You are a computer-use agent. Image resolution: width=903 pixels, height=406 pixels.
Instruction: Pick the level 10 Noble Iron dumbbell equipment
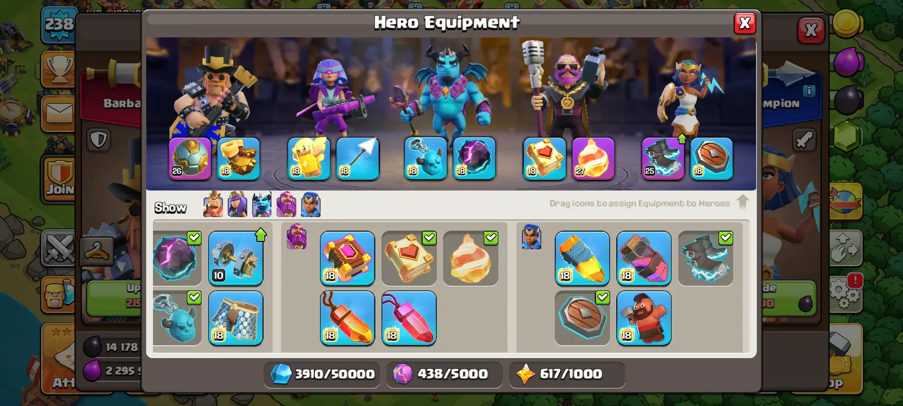tap(236, 258)
